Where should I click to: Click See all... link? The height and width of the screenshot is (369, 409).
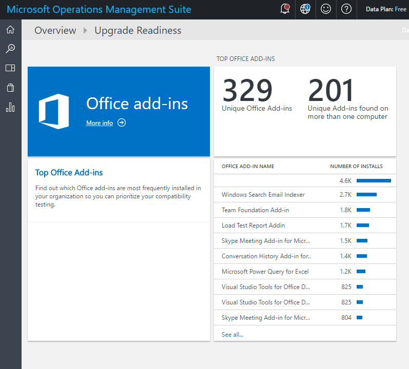(x=232, y=334)
